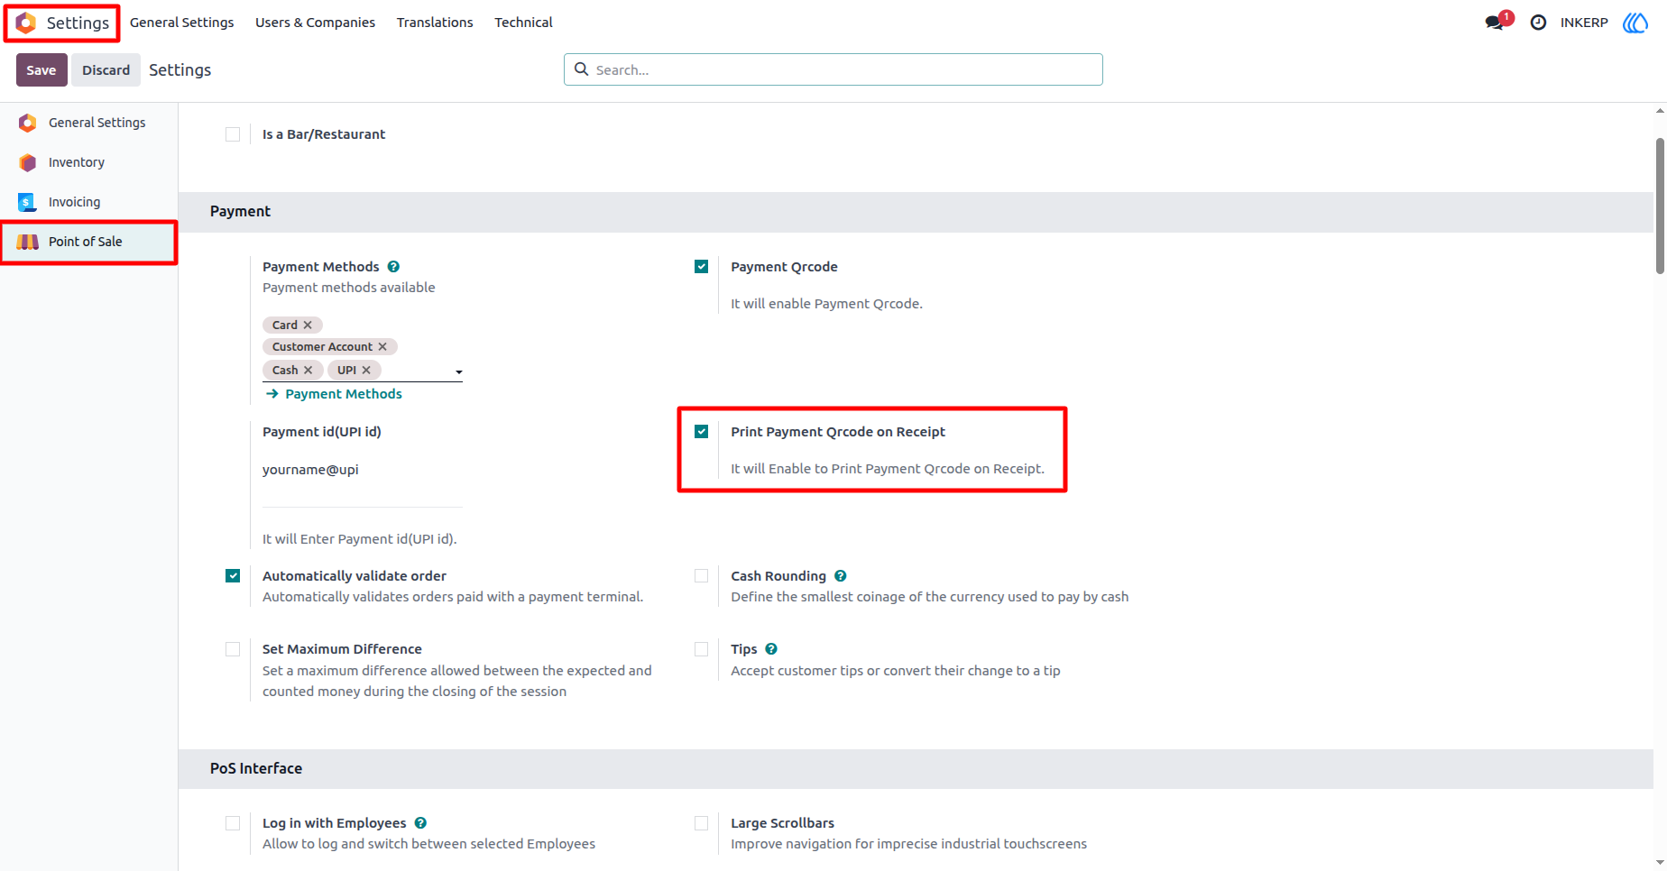Click the INKERP company name
Image resolution: width=1667 pixels, height=871 pixels.
click(x=1584, y=23)
